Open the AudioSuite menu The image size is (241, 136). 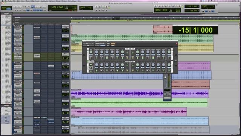44,1
